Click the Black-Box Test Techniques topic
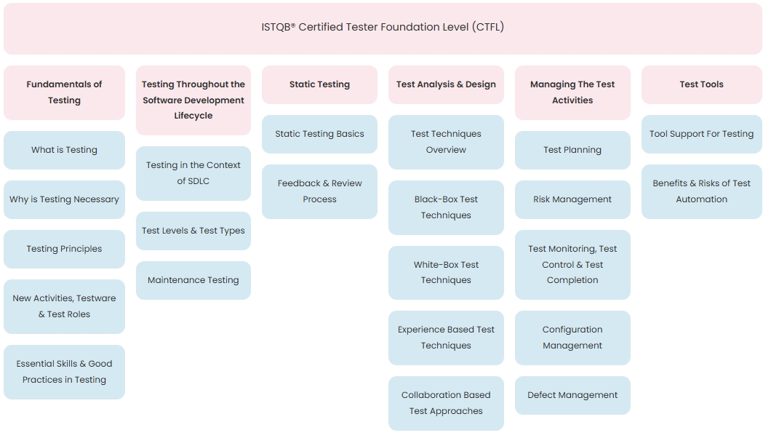Image resolution: width=771 pixels, height=438 pixels. tap(446, 207)
